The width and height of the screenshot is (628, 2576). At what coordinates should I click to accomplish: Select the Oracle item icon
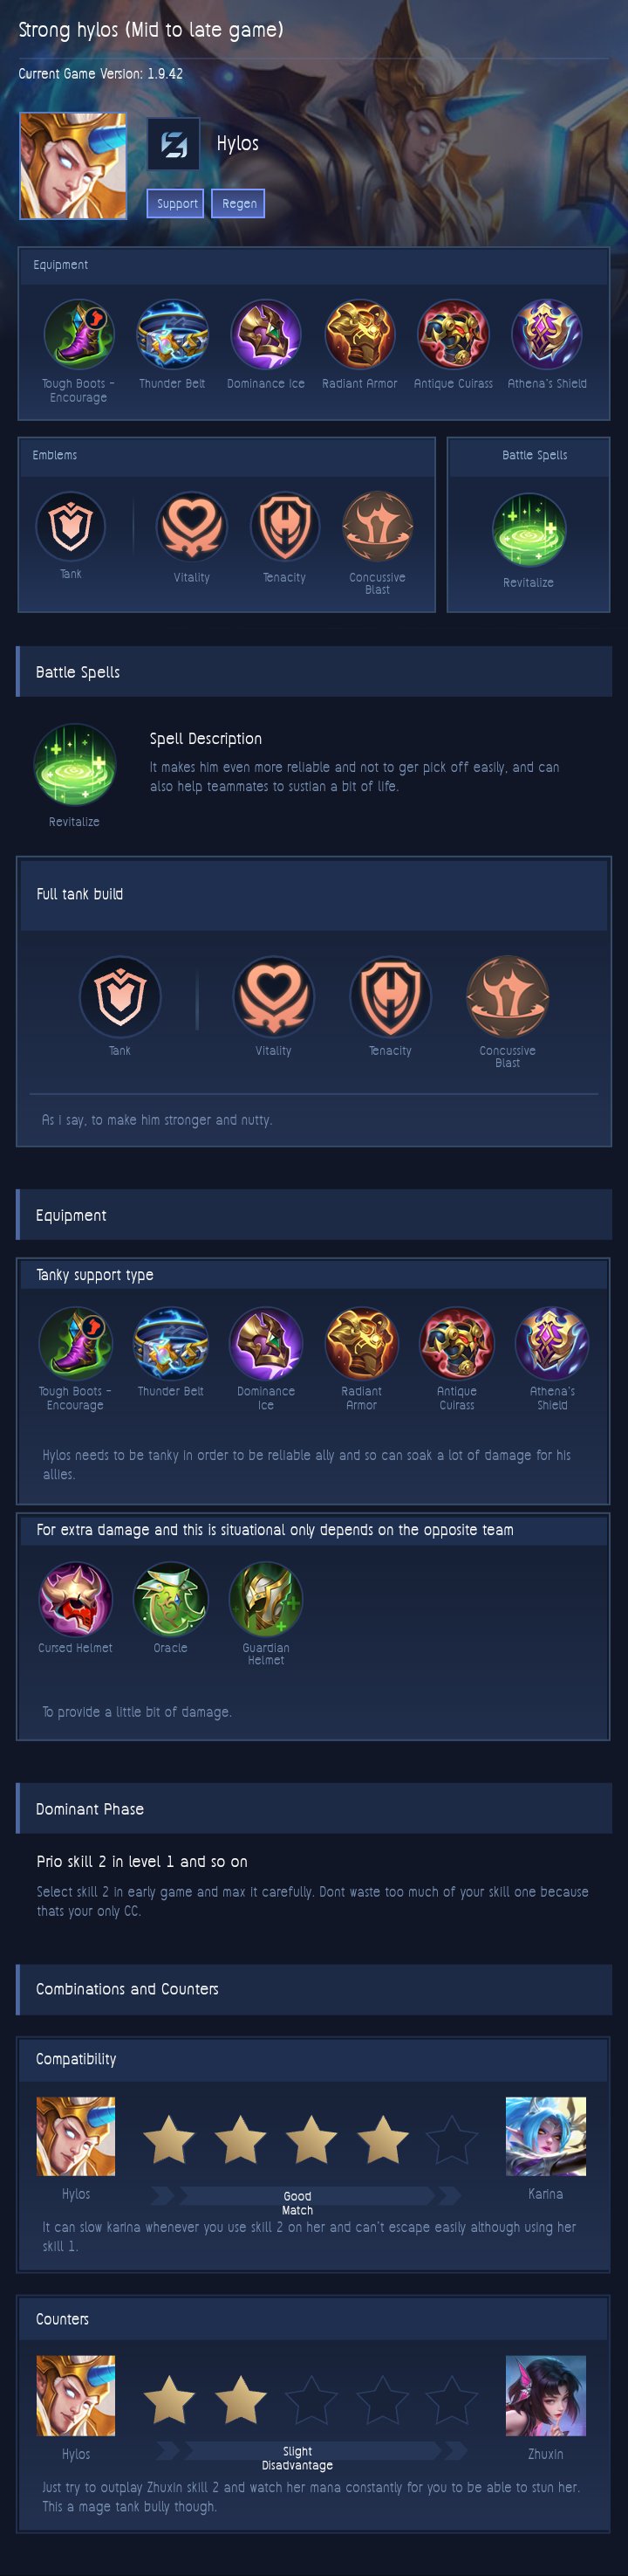coord(171,1599)
